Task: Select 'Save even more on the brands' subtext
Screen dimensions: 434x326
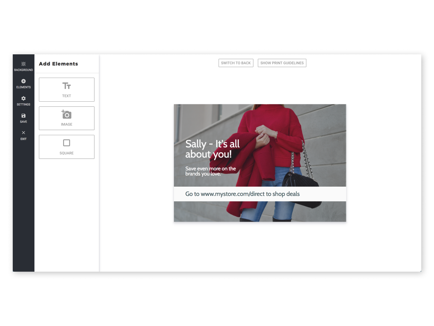Action: click(210, 171)
